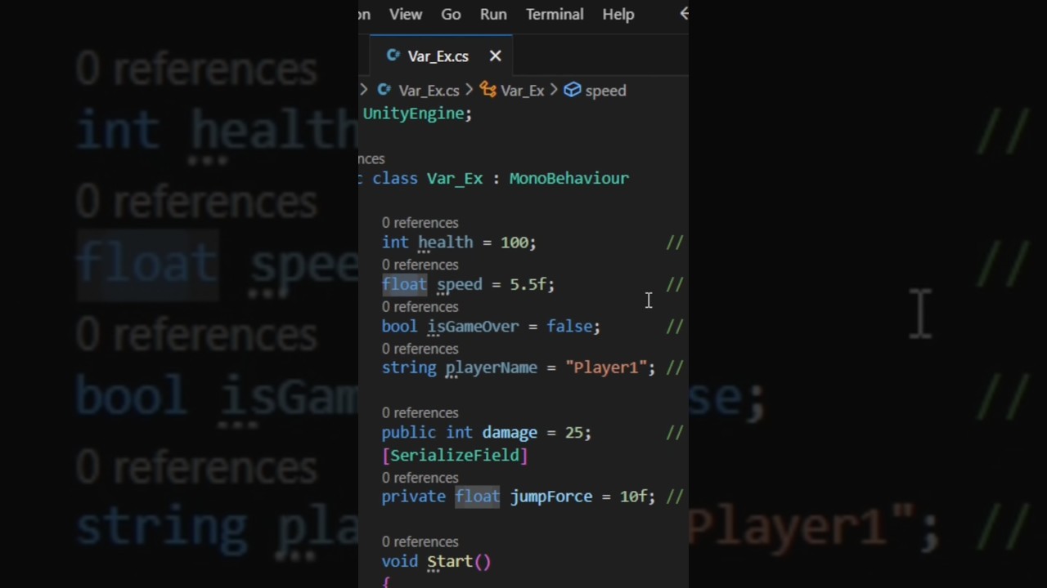Click the speed field breadcrumb

tap(605, 91)
